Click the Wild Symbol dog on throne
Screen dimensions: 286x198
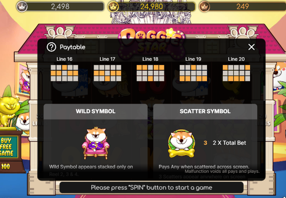pyautogui.click(x=96, y=143)
